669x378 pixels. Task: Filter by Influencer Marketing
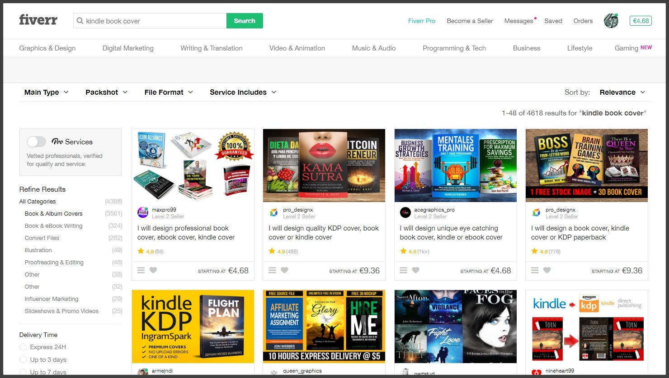(52, 299)
